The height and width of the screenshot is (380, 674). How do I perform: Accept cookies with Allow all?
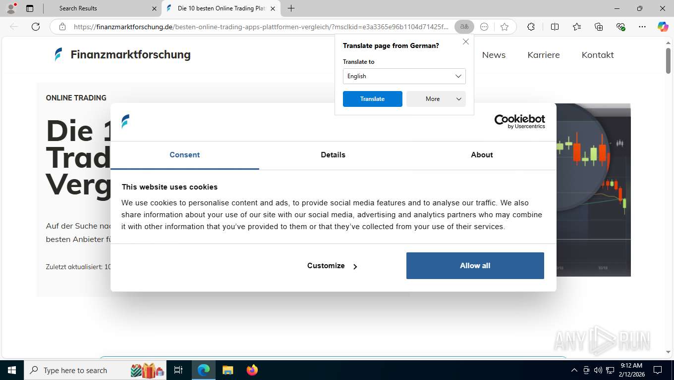[x=475, y=266]
